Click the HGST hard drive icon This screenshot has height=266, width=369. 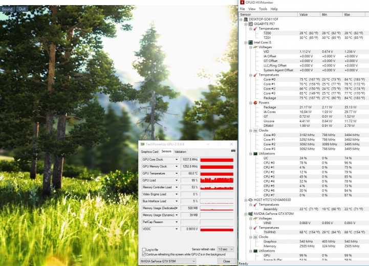pos(250,200)
